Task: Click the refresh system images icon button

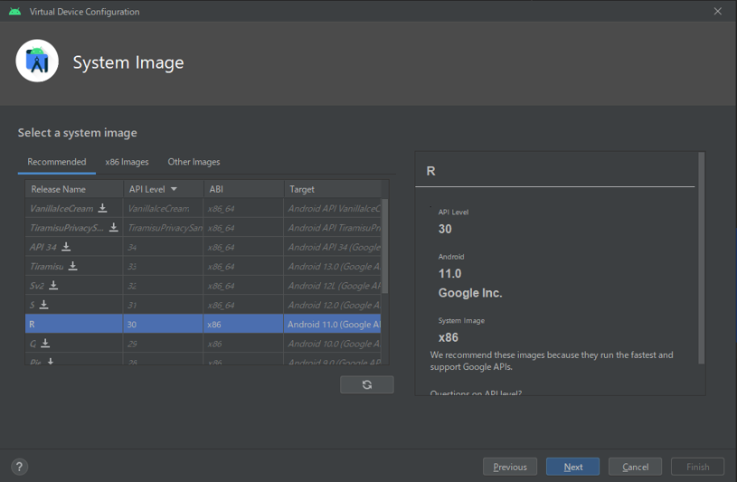Action: point(367,384)
